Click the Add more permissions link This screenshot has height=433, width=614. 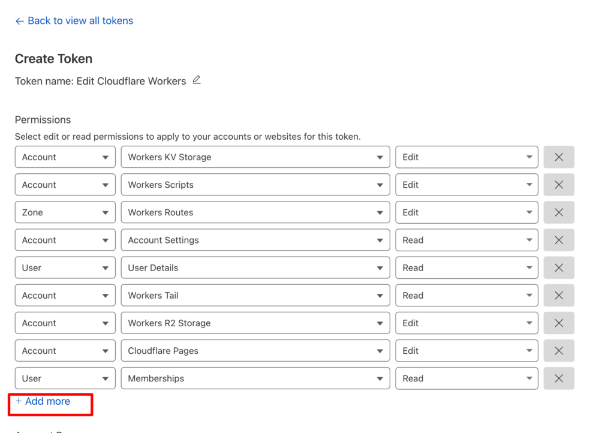43,401
